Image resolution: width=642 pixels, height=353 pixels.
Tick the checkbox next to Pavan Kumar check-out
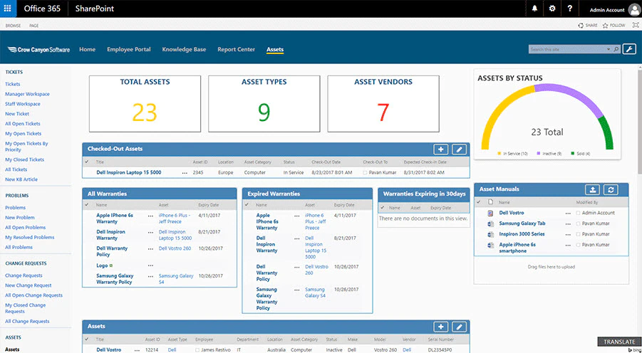tap(365, 173)
